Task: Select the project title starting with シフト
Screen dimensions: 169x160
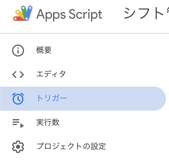Action: coord(146,13)
